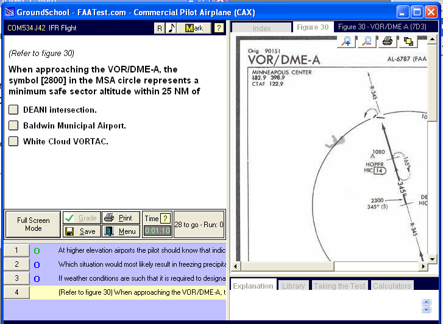Mark this question for review
The height and width of the screenshot is (324, 443).
194,28
